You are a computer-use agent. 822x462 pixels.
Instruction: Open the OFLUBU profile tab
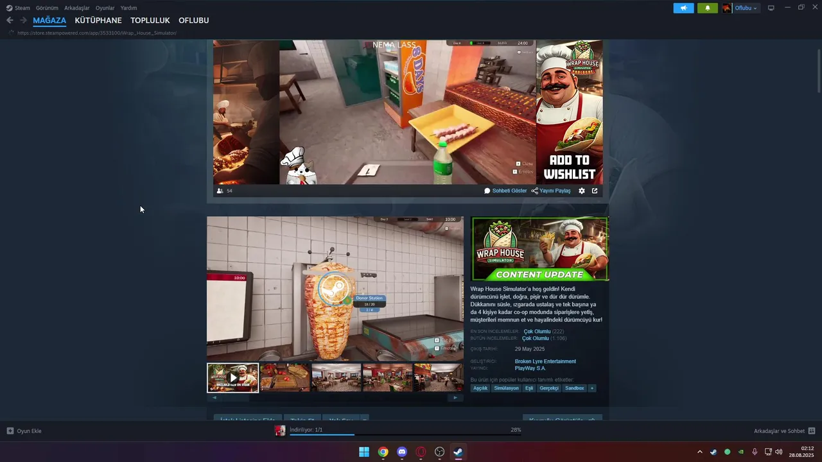[194, 21]
